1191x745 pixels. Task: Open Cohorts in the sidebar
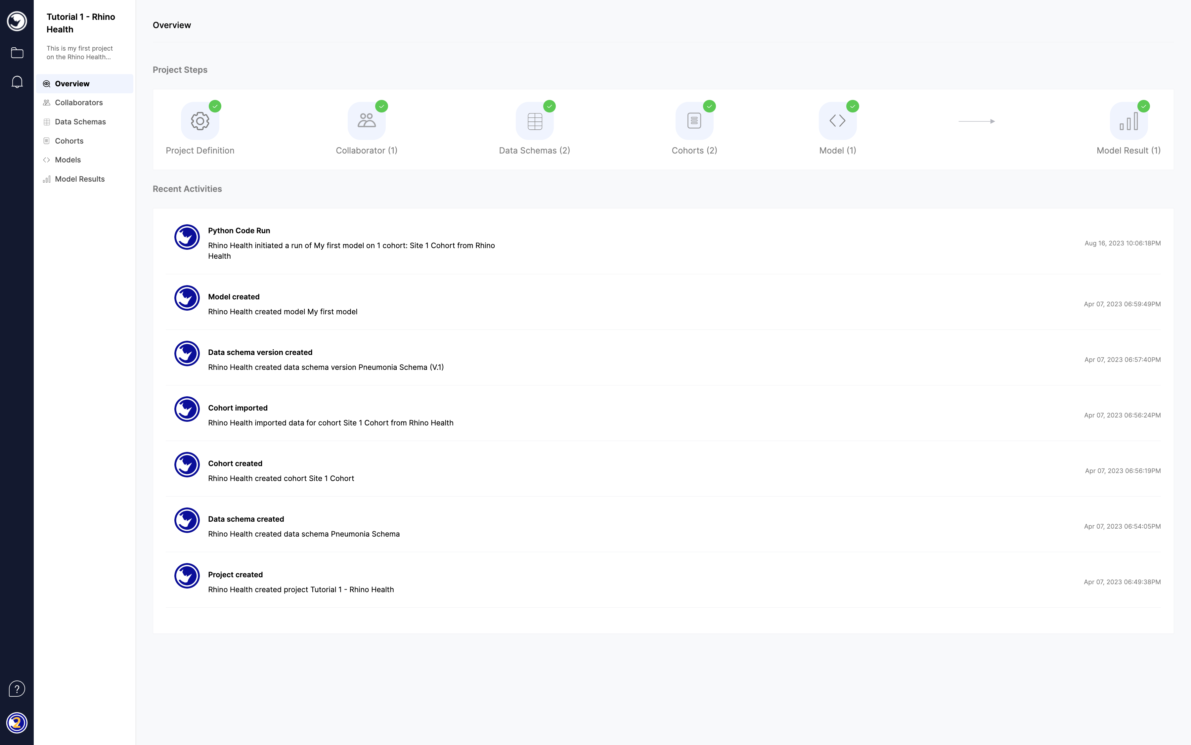click(85, 141)
